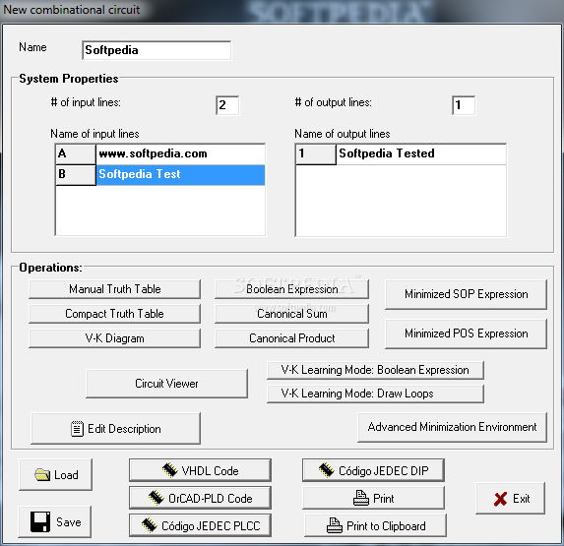Click the Save floppy disk icon

(40, 522)
